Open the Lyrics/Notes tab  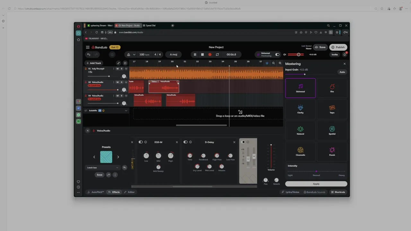click(291, 192)
